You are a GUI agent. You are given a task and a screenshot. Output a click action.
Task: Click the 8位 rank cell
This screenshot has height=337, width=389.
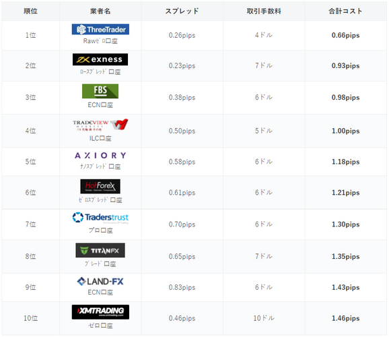[30, 256]
